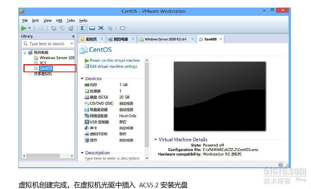311x189 pixels.
Task: Click the summary panel scroll up arrow
Action: 147,60
